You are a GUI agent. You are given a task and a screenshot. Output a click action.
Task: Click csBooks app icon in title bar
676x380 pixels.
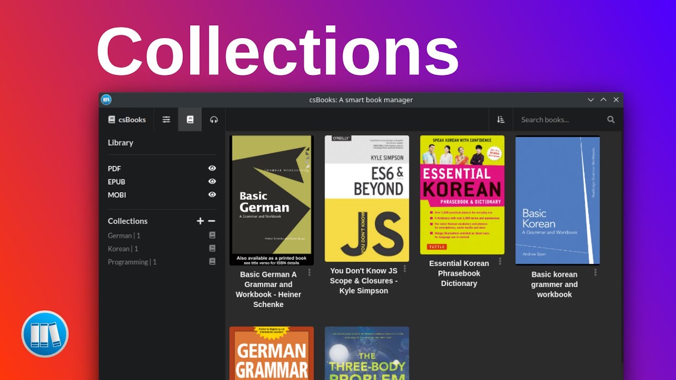coord(106,99)
